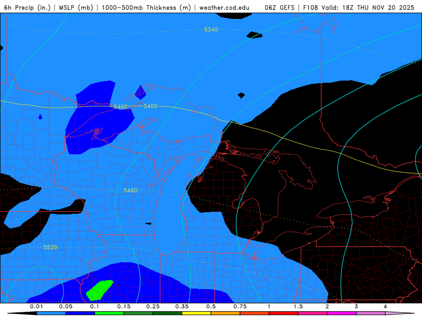The height and width of the screenshot is (316, 422).
Task: Select the dark green 0.25–0.35 legend swatch
Action: coord(167,313)
